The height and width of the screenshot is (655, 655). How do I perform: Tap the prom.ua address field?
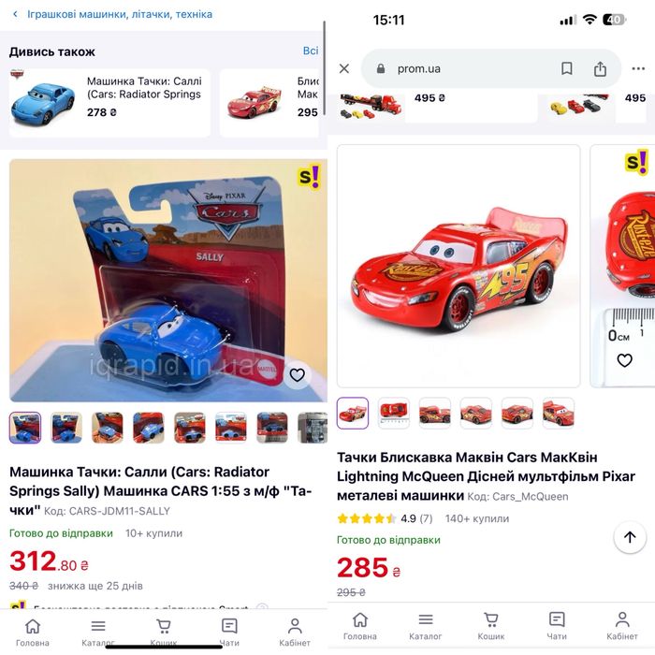464,68
